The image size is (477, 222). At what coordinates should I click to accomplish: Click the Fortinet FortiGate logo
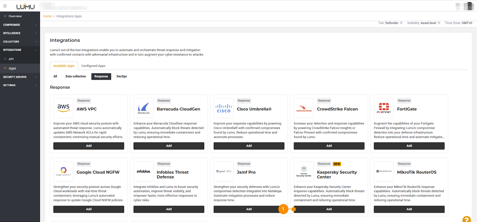pos(384,108)
